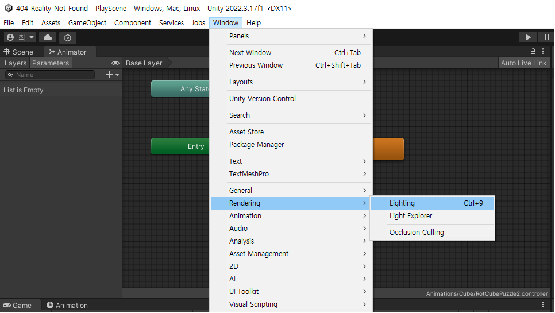Toggle parameter panel visibility eye icon
Screen dimensions: 555x313
pos(115,63)
